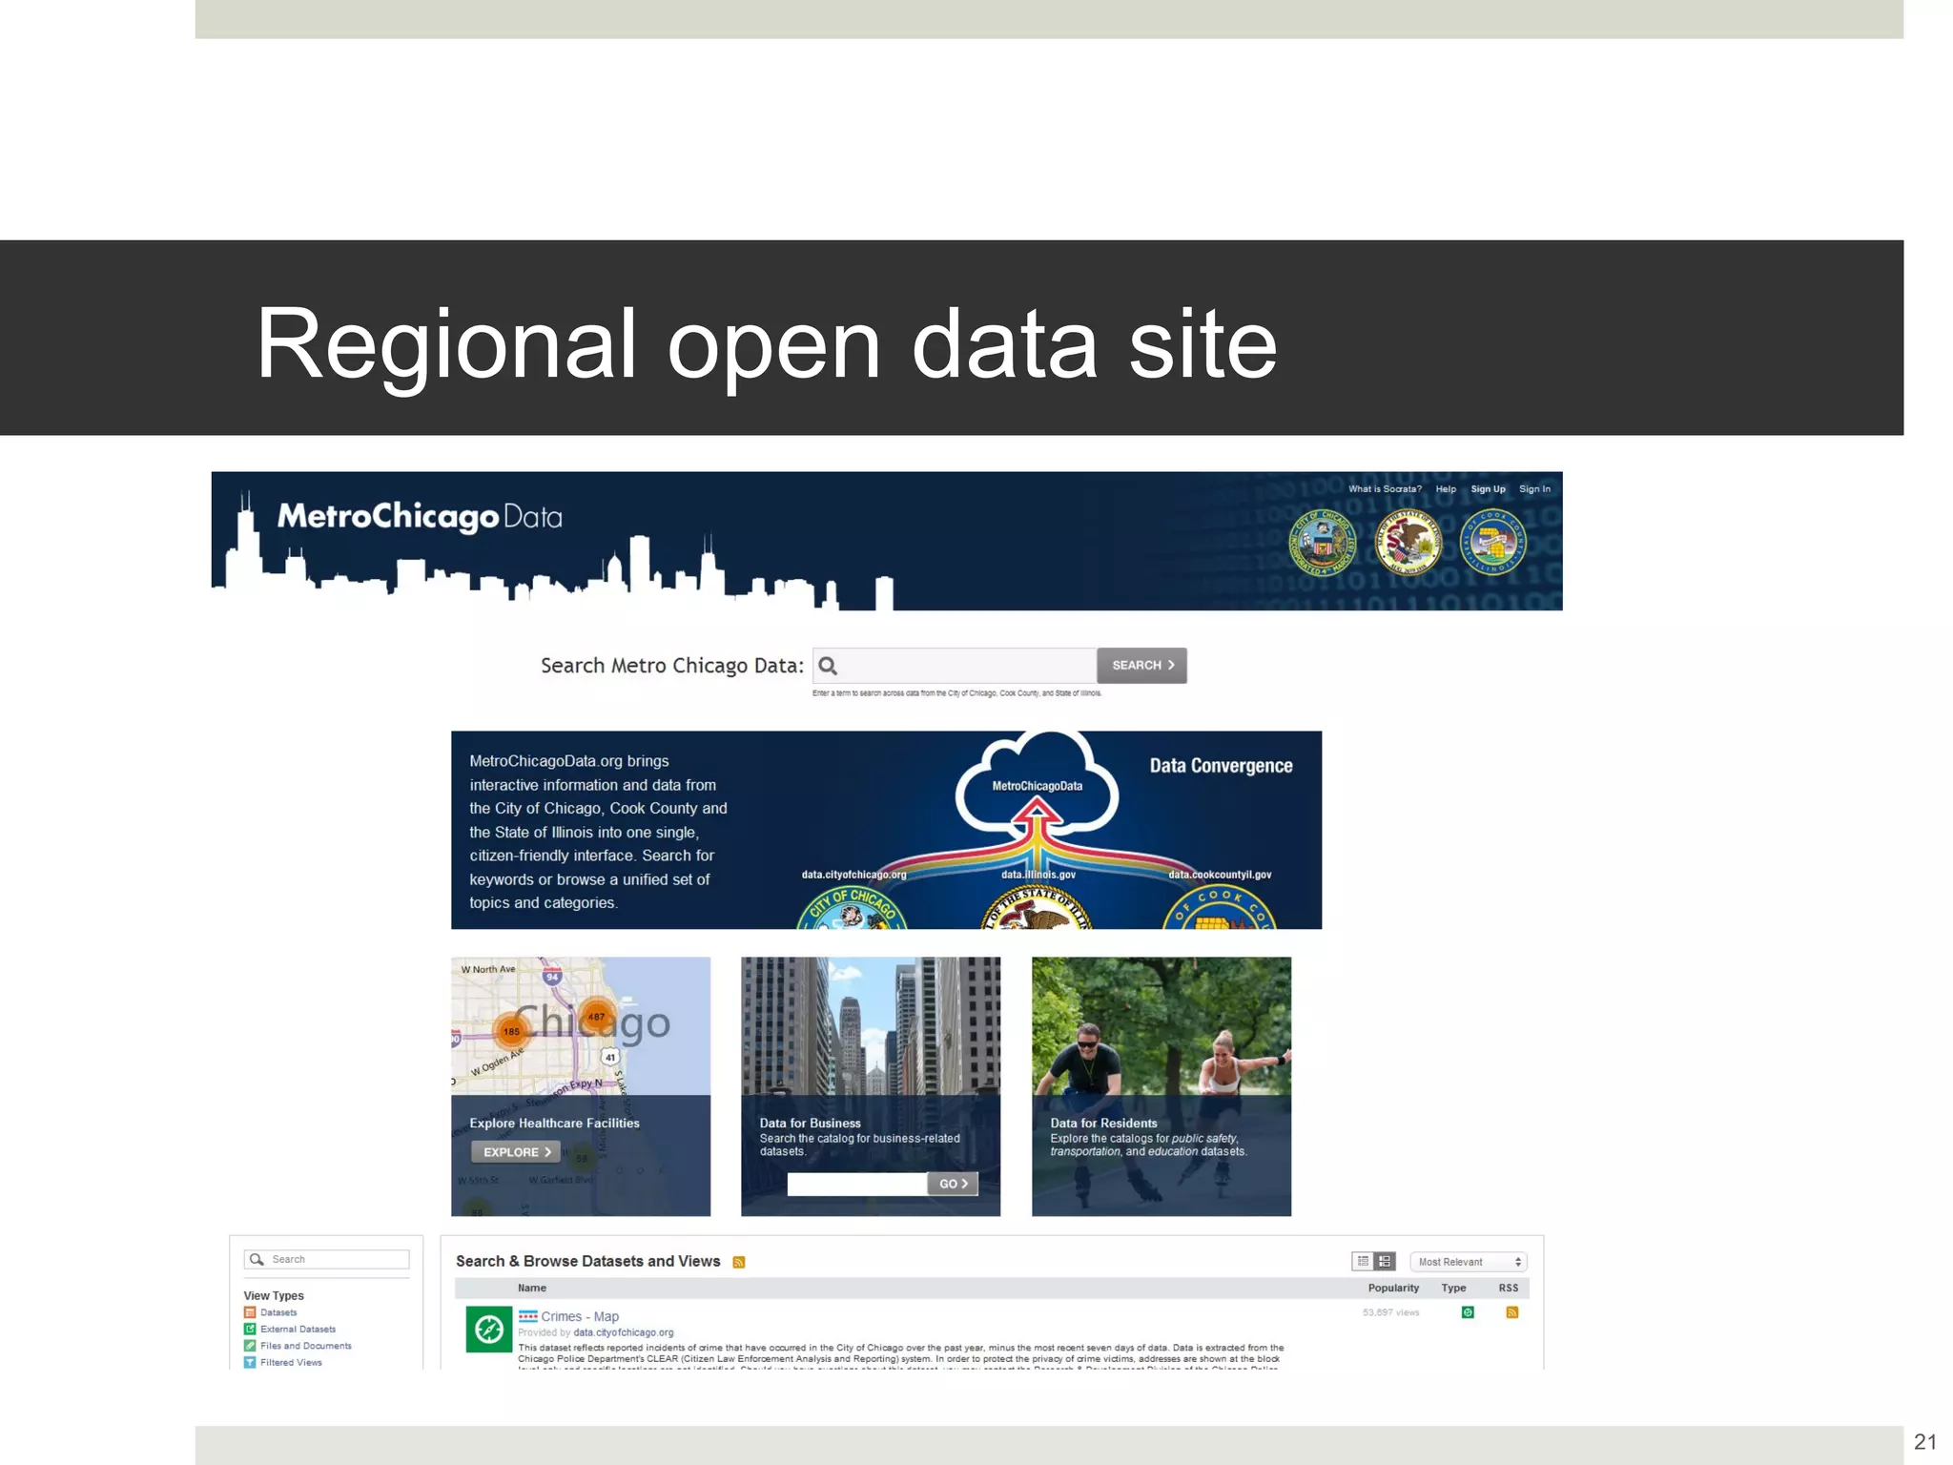Click the green Crimes - Map dataset icon
Screen dimensions: 1953x1465
click(x=489, y=1329)
